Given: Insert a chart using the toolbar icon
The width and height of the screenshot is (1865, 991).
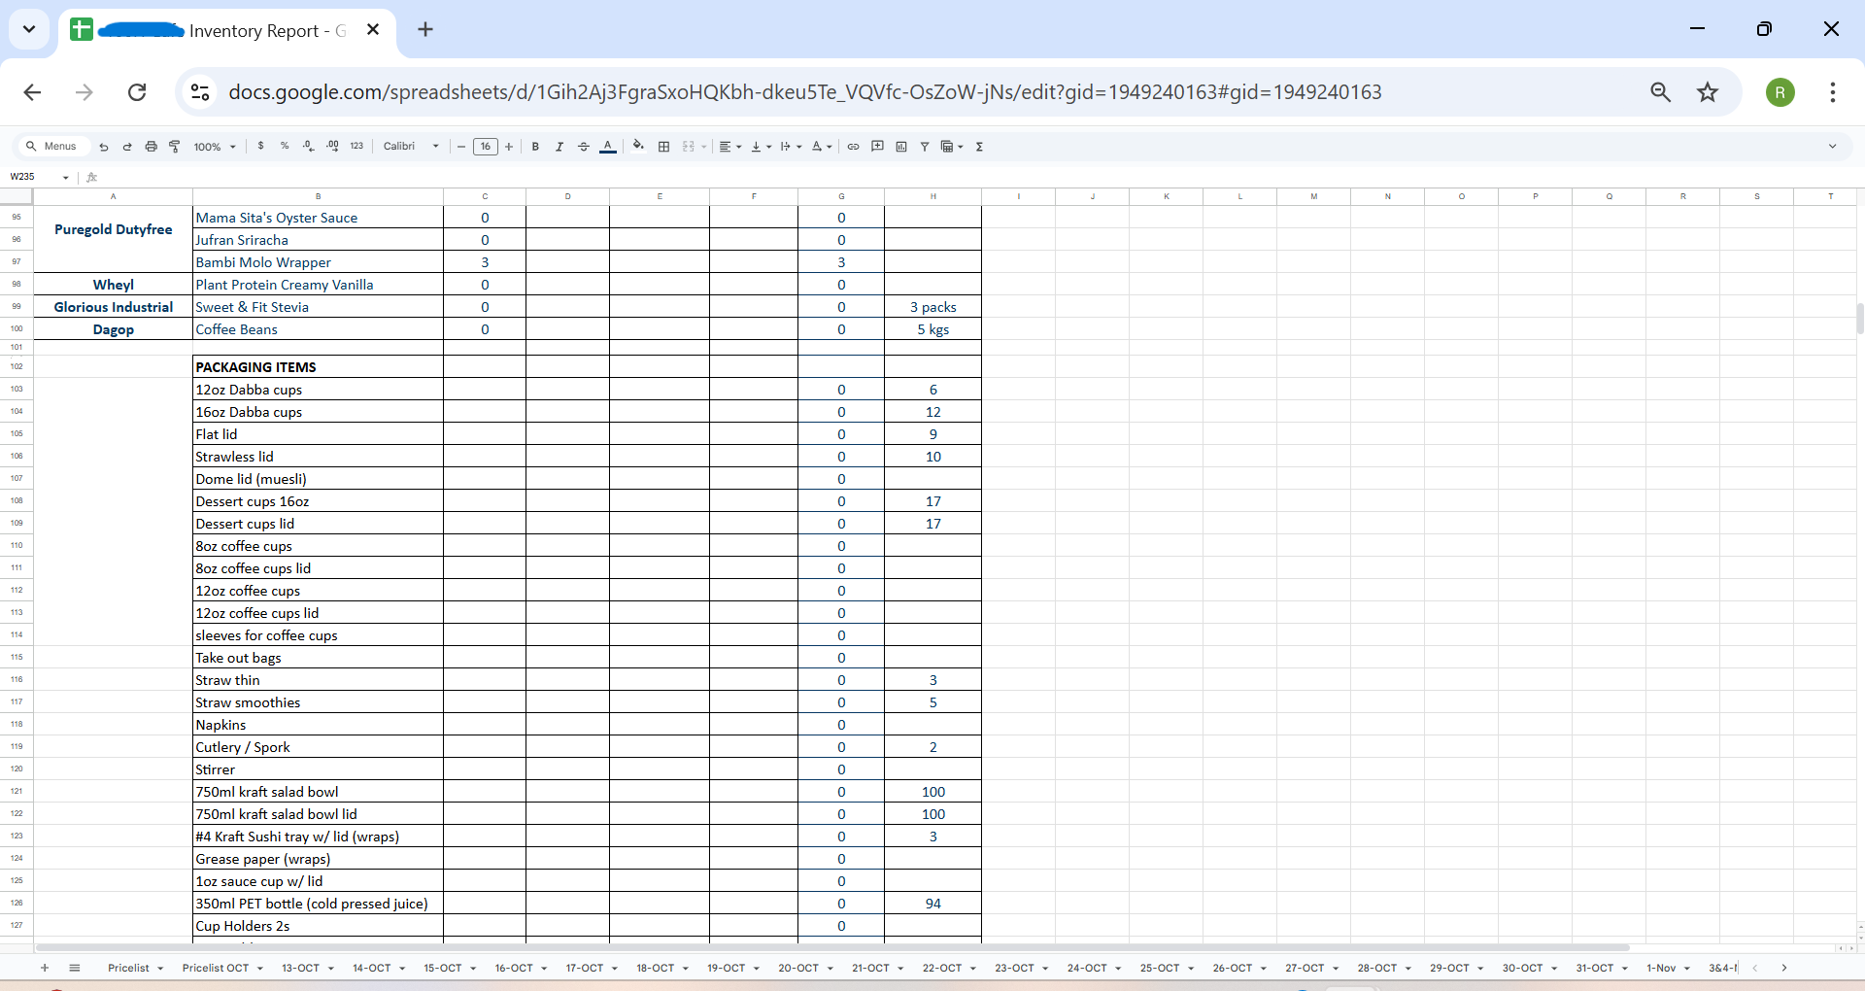Looking at the screenshot, I should (x=901, y=147).
